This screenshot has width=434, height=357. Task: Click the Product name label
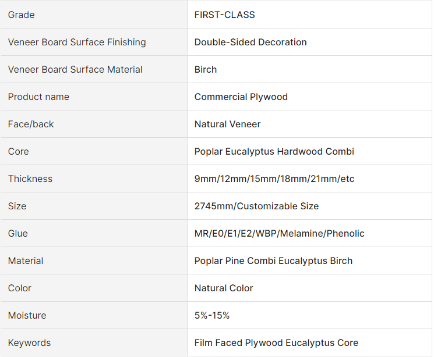38,97
